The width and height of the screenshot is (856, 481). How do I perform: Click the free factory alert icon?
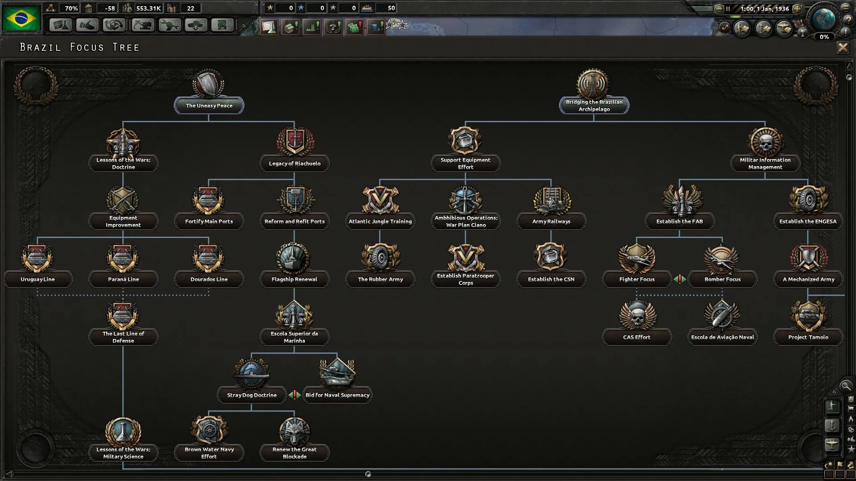(290, 27)
